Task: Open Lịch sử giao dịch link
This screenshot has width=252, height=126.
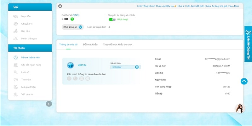Action: pyautogui.click(x=98, y=27)
